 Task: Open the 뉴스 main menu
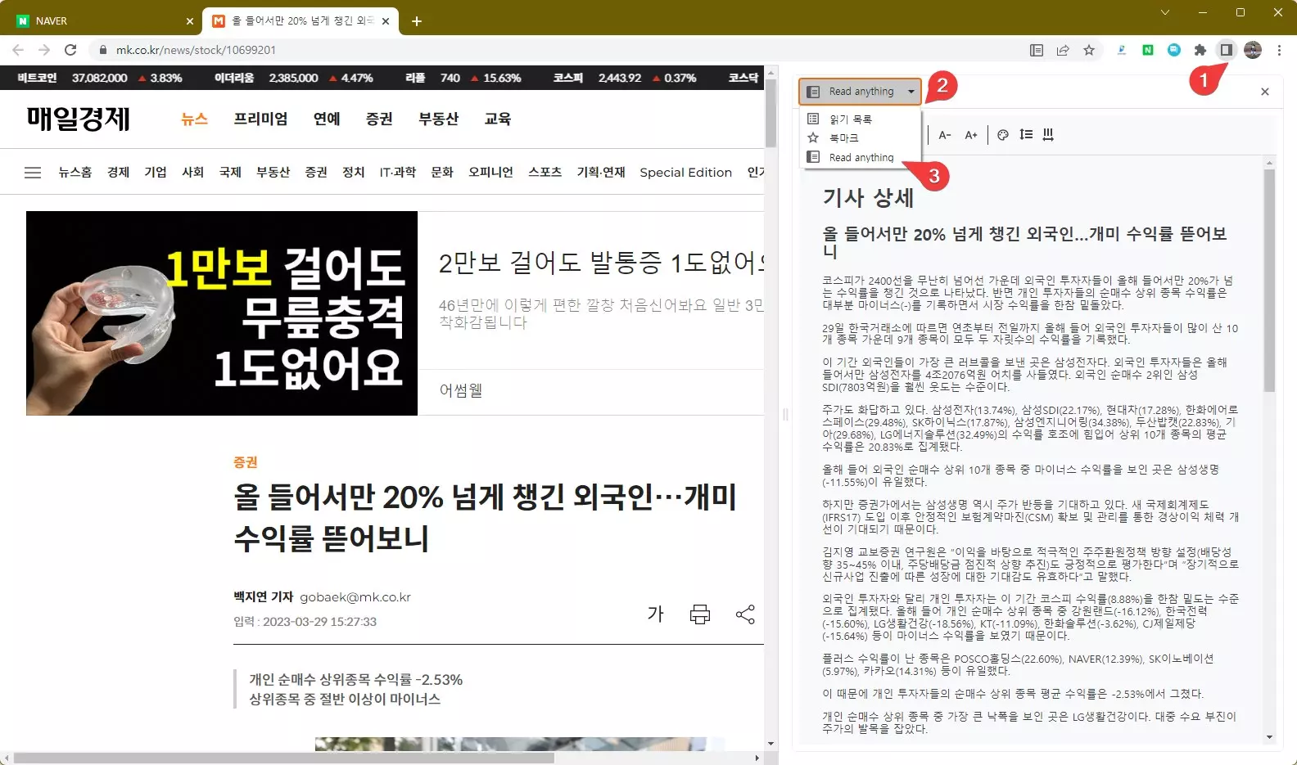[195, 119]
